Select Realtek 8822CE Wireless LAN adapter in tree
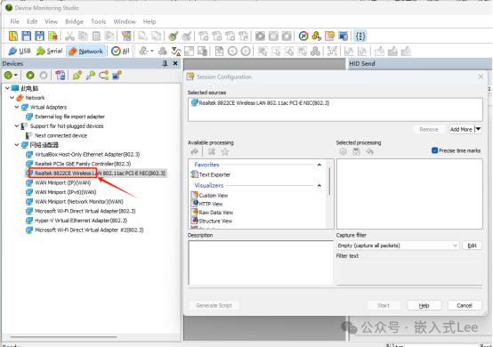The height and width of the screenshot is (347, 493). point(95,173)
